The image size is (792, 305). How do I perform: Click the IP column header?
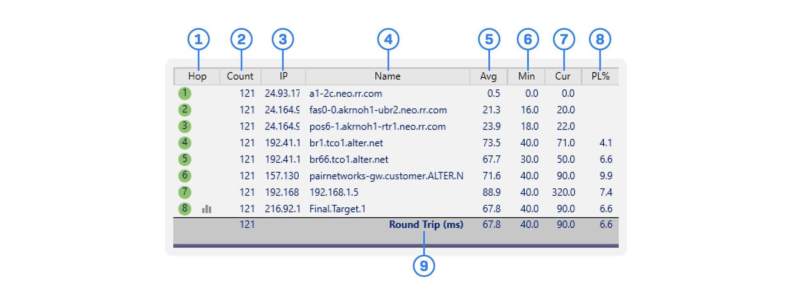(x=283, y=76)
